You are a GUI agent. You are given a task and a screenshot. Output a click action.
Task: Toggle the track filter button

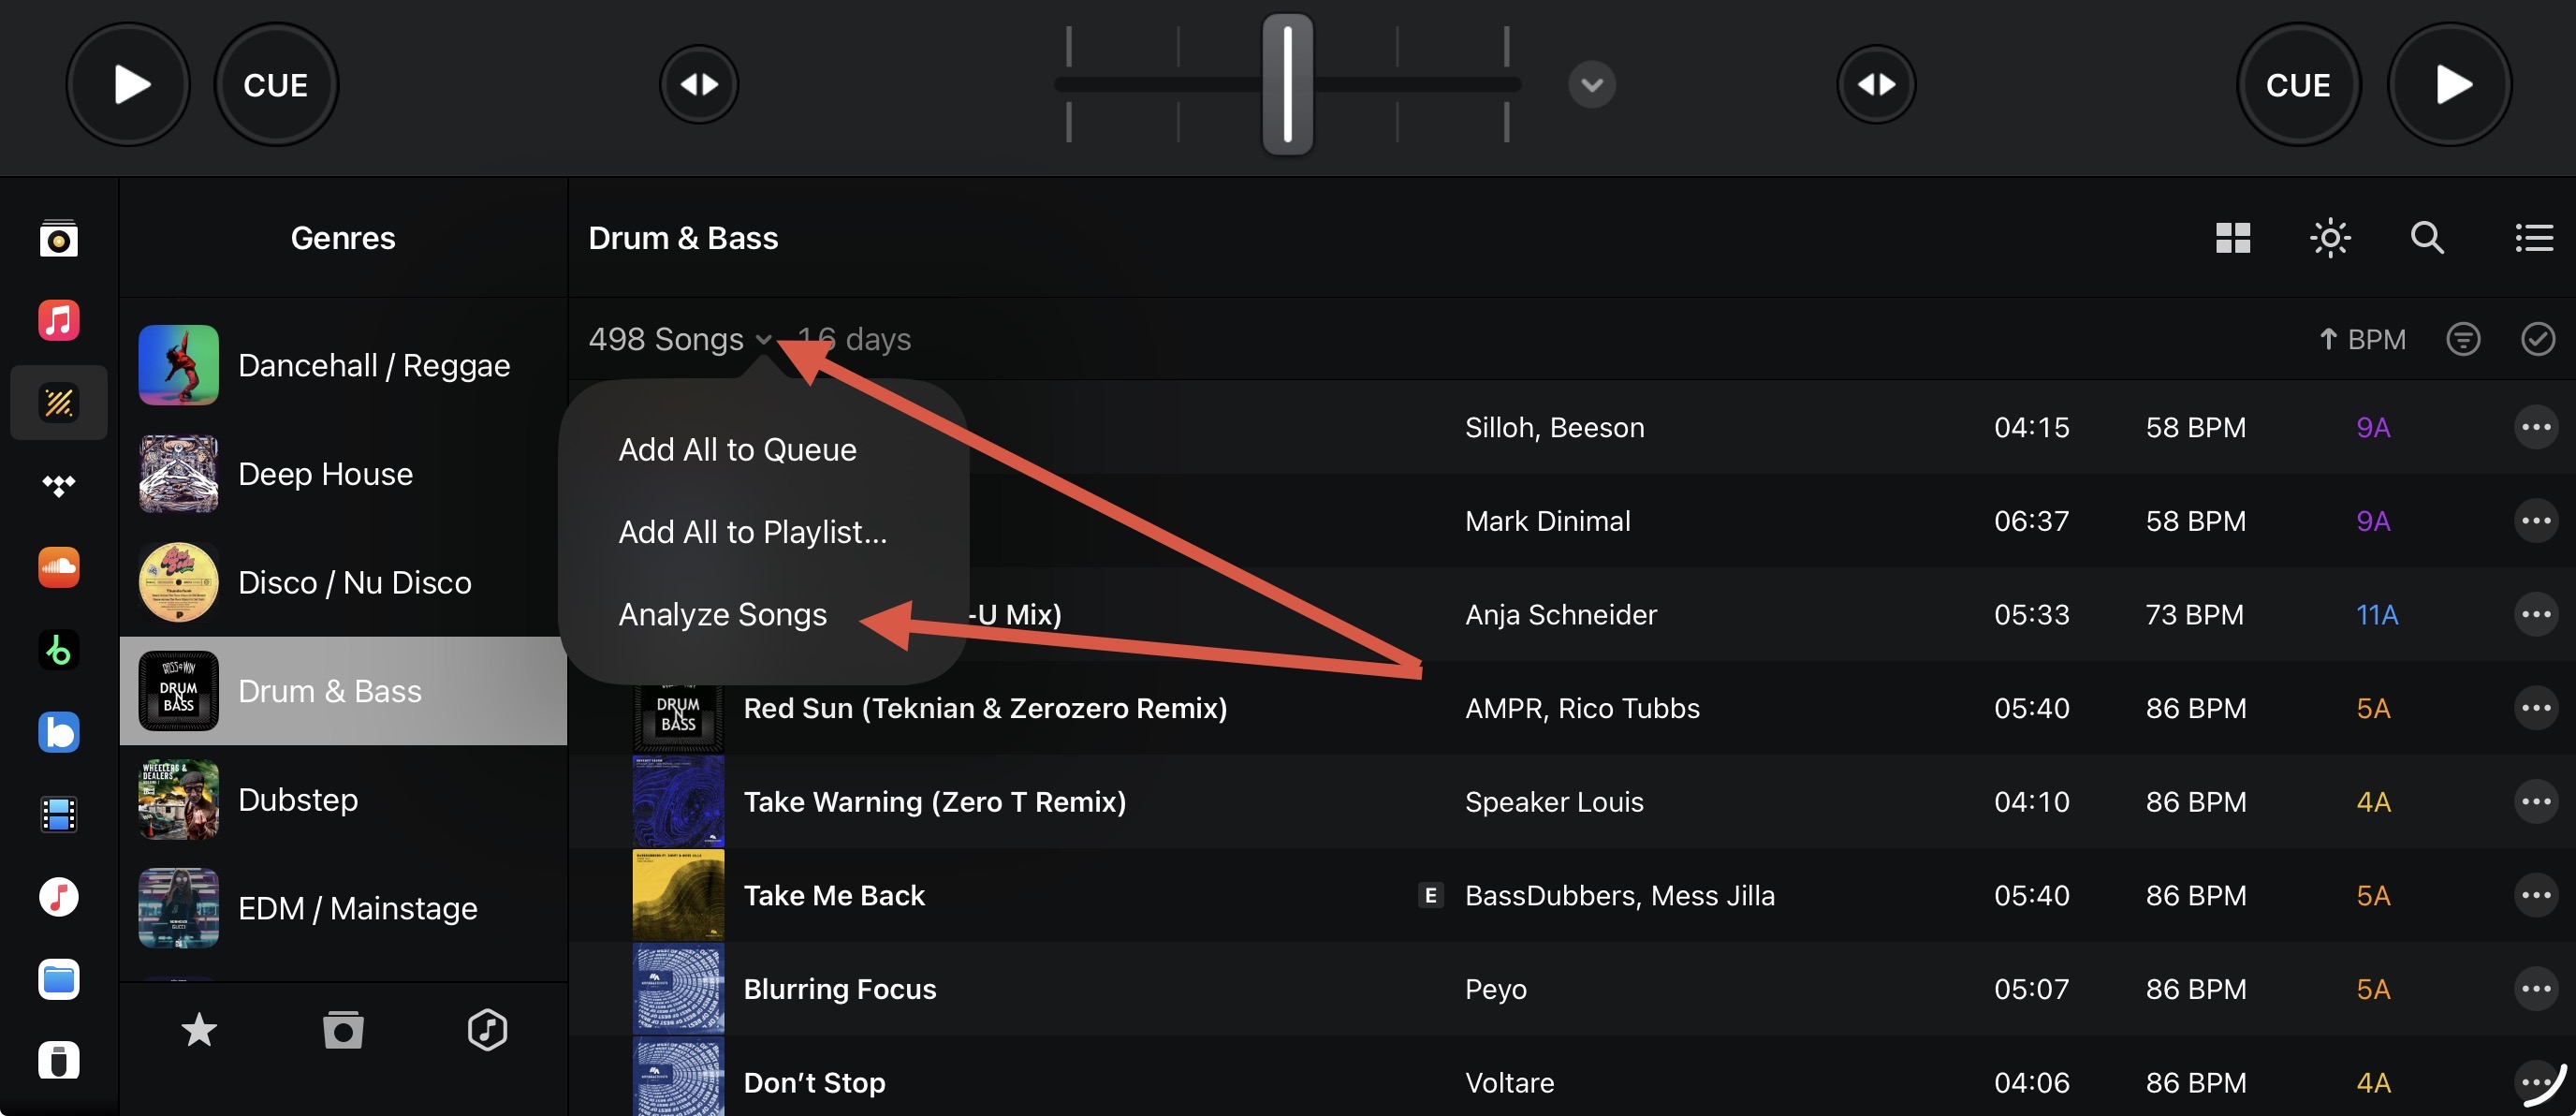pos(2462,339)
